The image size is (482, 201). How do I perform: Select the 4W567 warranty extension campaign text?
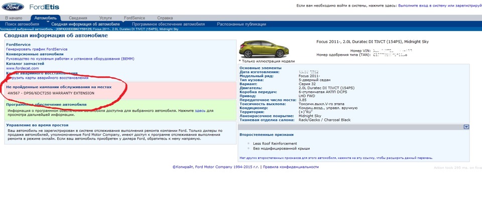pos(51,93)
